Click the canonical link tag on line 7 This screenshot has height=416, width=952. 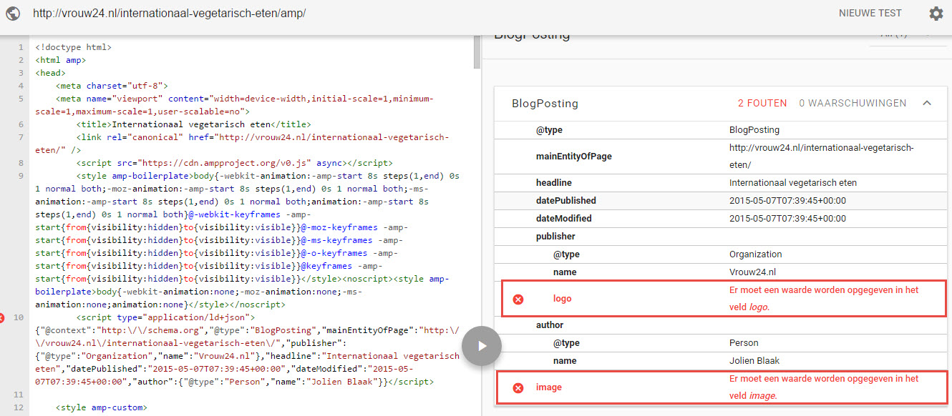pos(243,144)
